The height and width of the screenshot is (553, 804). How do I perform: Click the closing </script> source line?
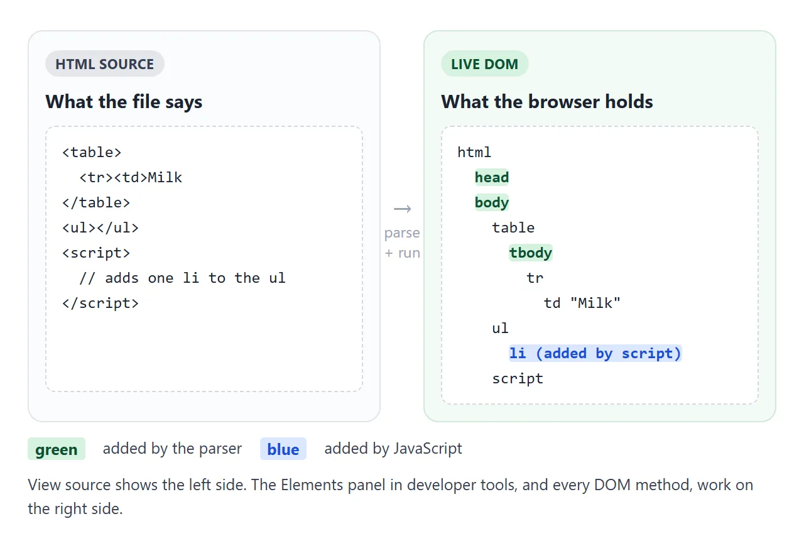click(100, 304)
